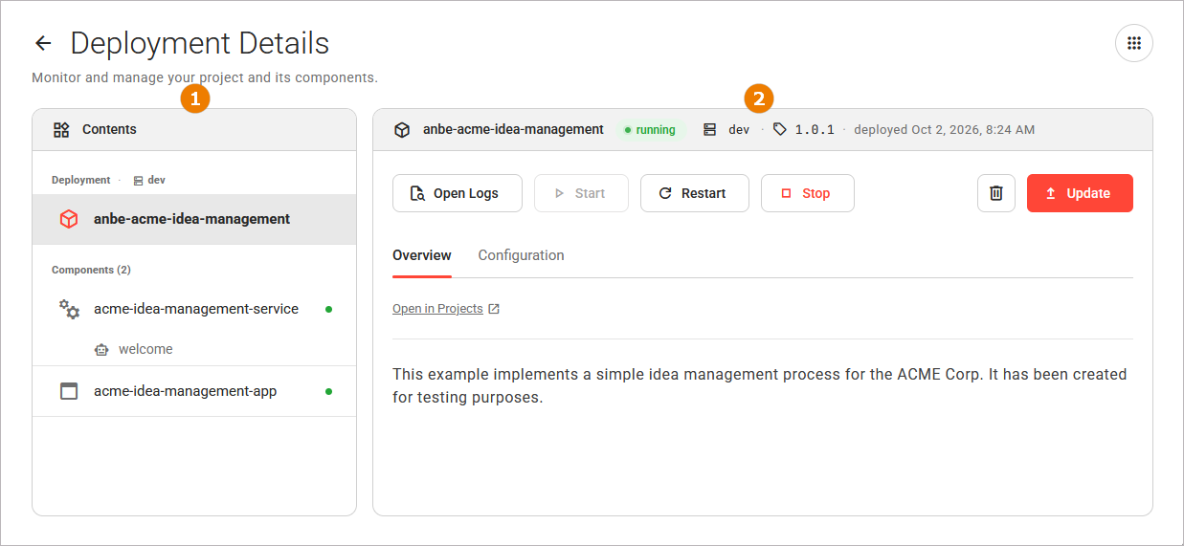Click the server icon beside dev in header

click(x=709, y=129)
